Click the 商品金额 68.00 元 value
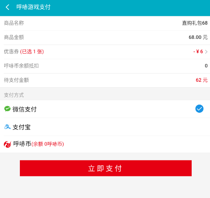Screen dimensions: 210x198 pos(198,37)
